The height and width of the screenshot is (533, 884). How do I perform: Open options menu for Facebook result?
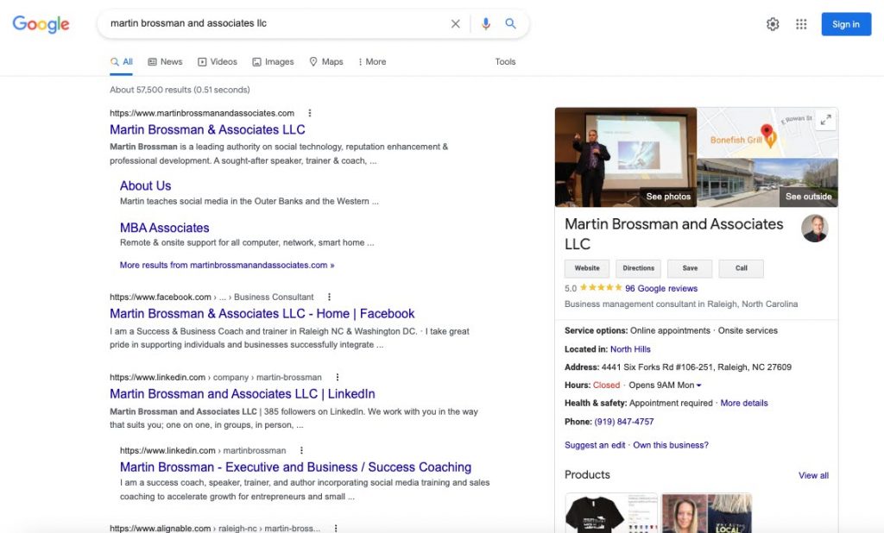pos(329,297)
